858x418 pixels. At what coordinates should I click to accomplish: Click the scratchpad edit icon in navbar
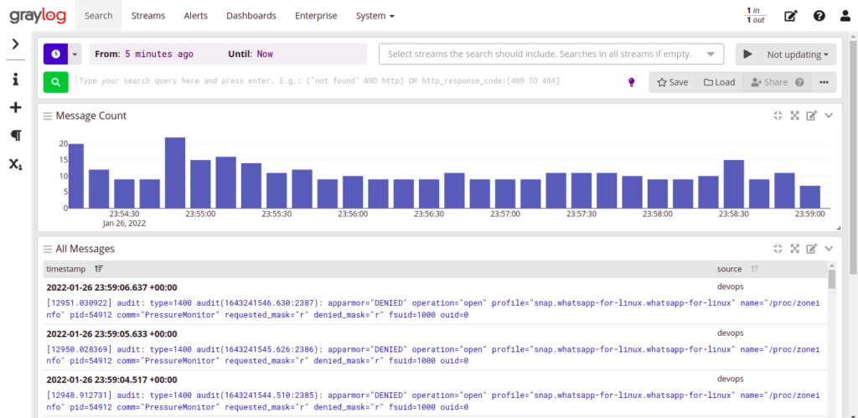[790, 16]
